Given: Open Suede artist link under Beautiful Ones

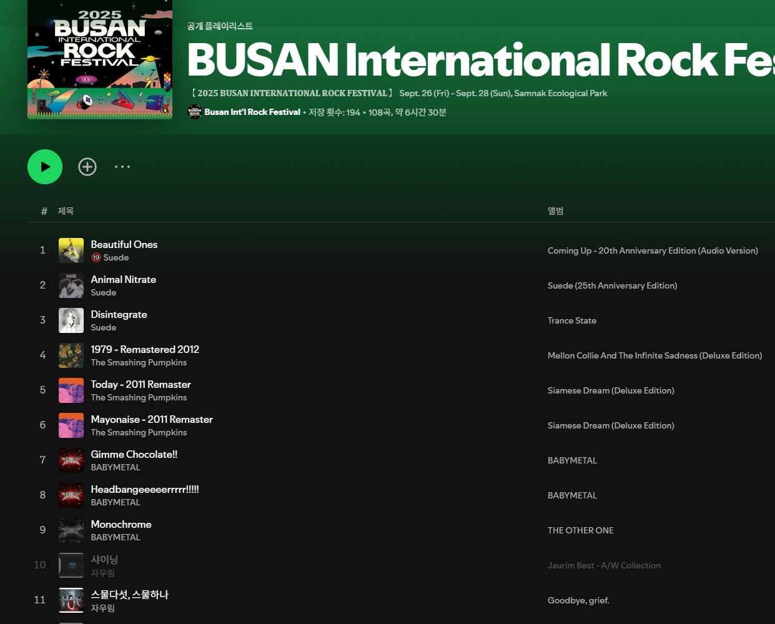Looking at the screenshot, I should [x=116, y=258].
